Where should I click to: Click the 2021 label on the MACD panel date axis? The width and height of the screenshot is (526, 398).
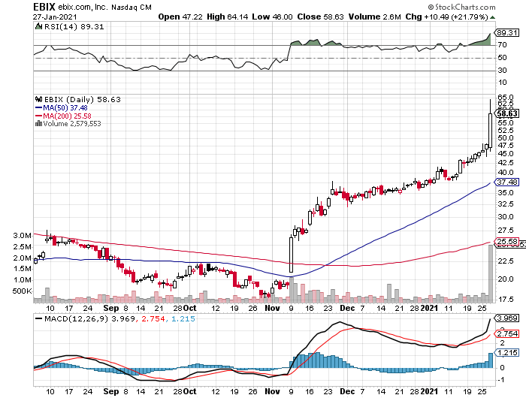click(x=429, y=391)
